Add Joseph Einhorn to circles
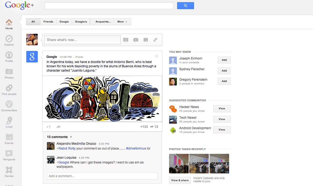This screenshot has height=186, width=313. click(224, 60)
